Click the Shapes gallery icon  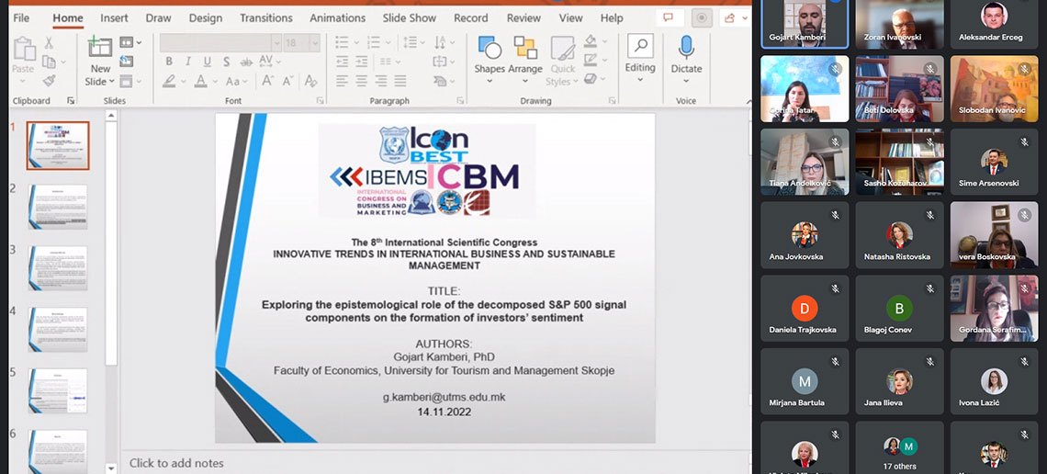(490, 48)
